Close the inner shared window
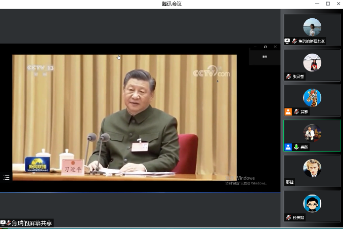Screen dimensions: 343x229 275,47
